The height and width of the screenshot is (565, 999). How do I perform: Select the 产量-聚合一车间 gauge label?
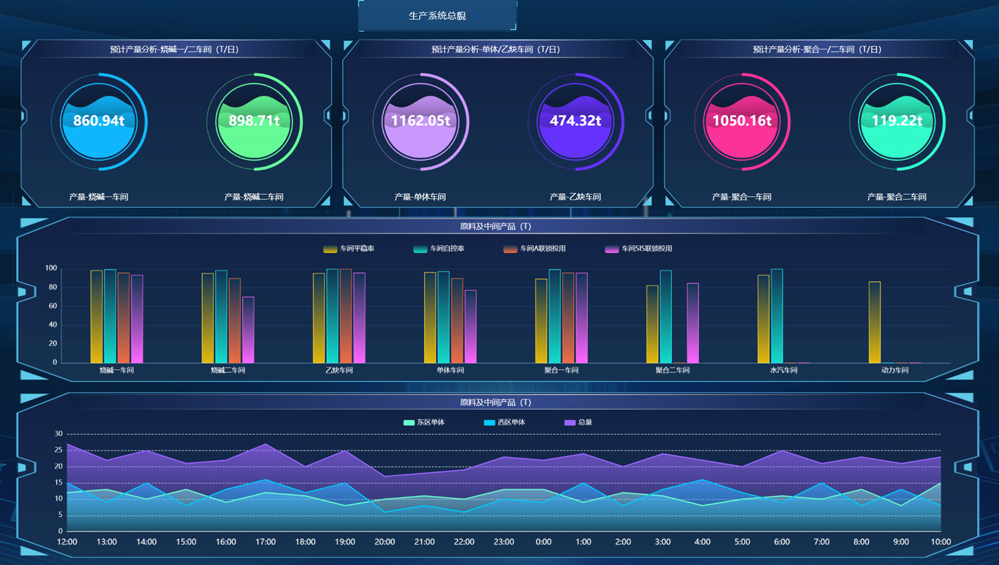742,197
